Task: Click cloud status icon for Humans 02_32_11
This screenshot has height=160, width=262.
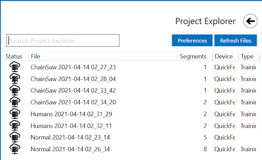Action: (x=14, y=126)
